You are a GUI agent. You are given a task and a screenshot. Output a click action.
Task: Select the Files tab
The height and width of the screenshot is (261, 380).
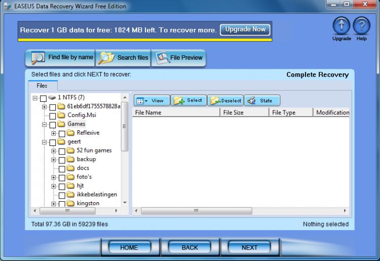click(42, 86)
